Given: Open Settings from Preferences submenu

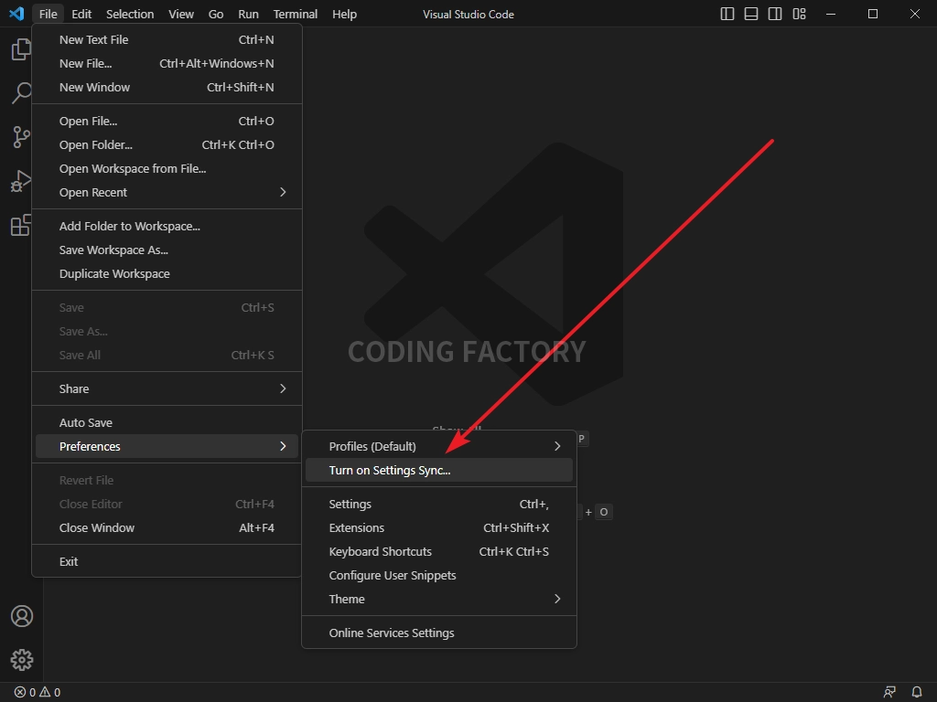Looking at the screenshot, I should [439, 505].
